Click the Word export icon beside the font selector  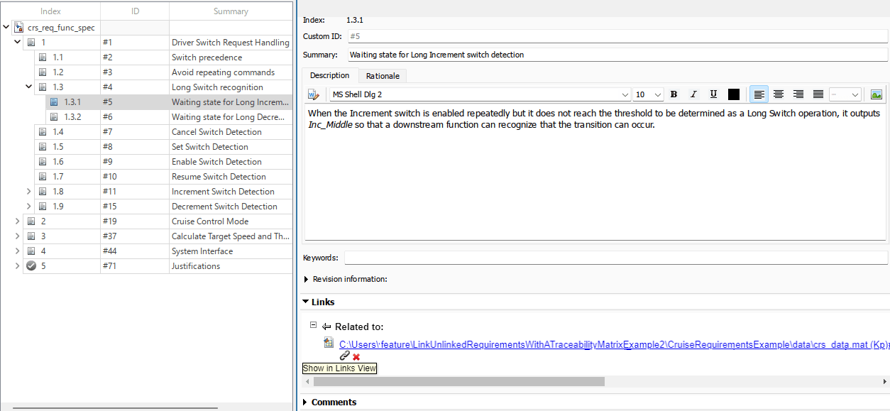[x=312, y=94]
